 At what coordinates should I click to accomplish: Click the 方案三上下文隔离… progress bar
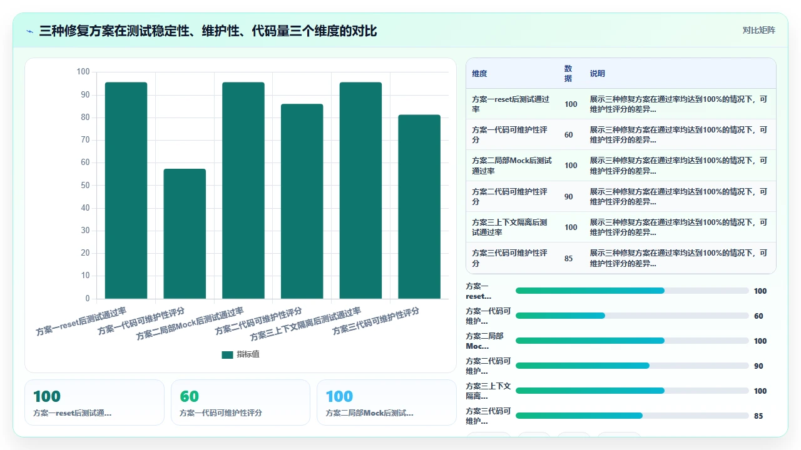632,391
